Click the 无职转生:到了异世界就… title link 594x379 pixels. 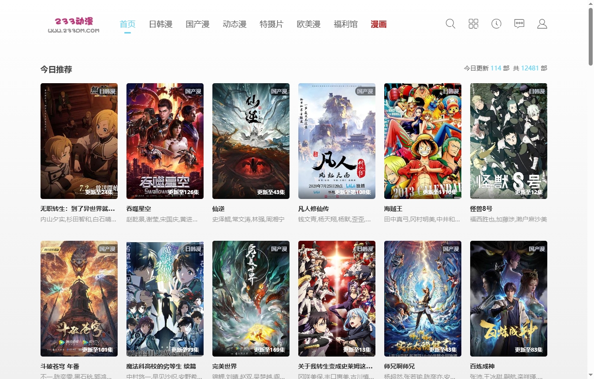point(78,209)
